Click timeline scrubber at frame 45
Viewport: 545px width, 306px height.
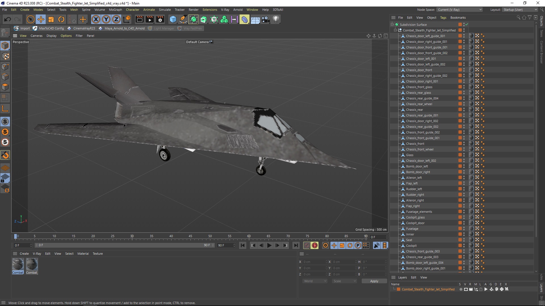[190, 237]
